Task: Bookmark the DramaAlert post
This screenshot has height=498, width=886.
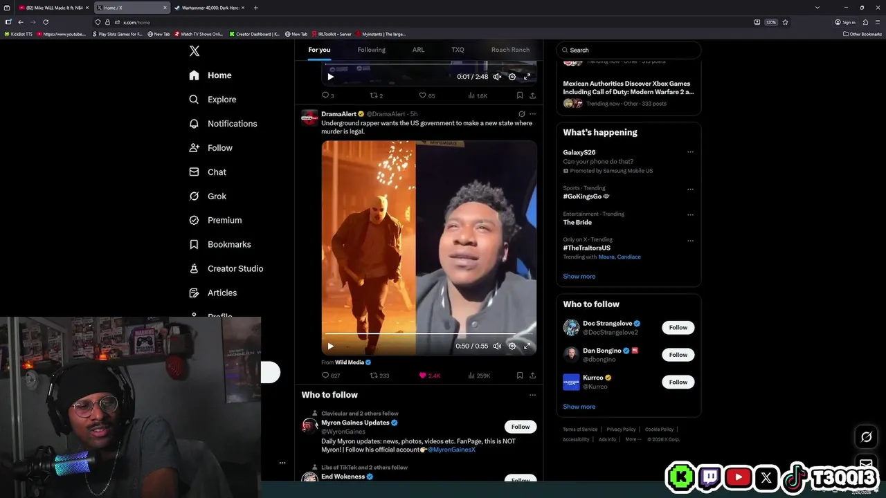Action: click(x=519, y=376)
